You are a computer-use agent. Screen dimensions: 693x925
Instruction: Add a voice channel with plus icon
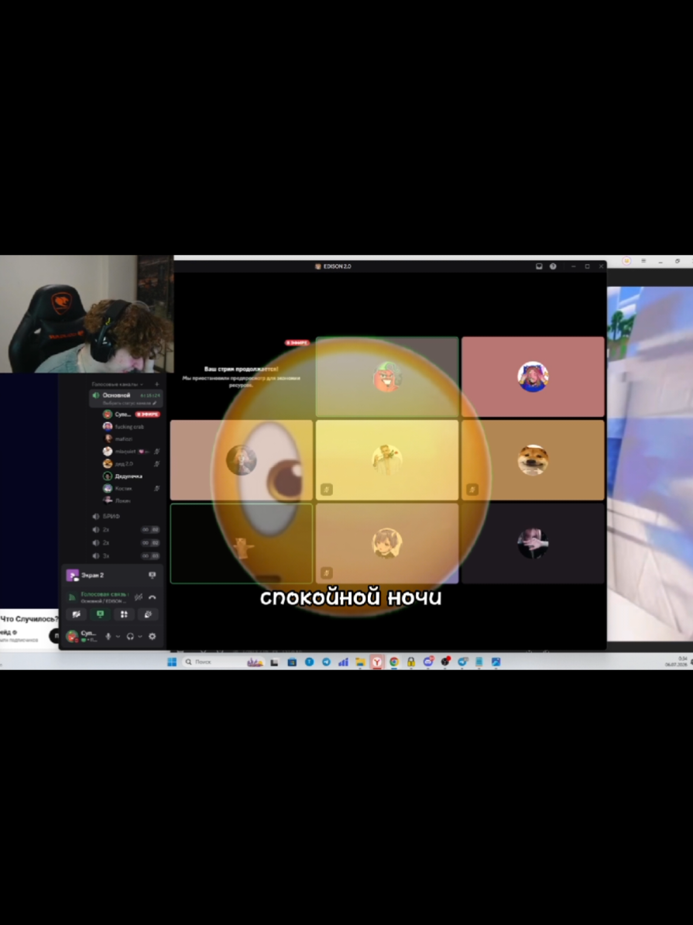point(157,384)
